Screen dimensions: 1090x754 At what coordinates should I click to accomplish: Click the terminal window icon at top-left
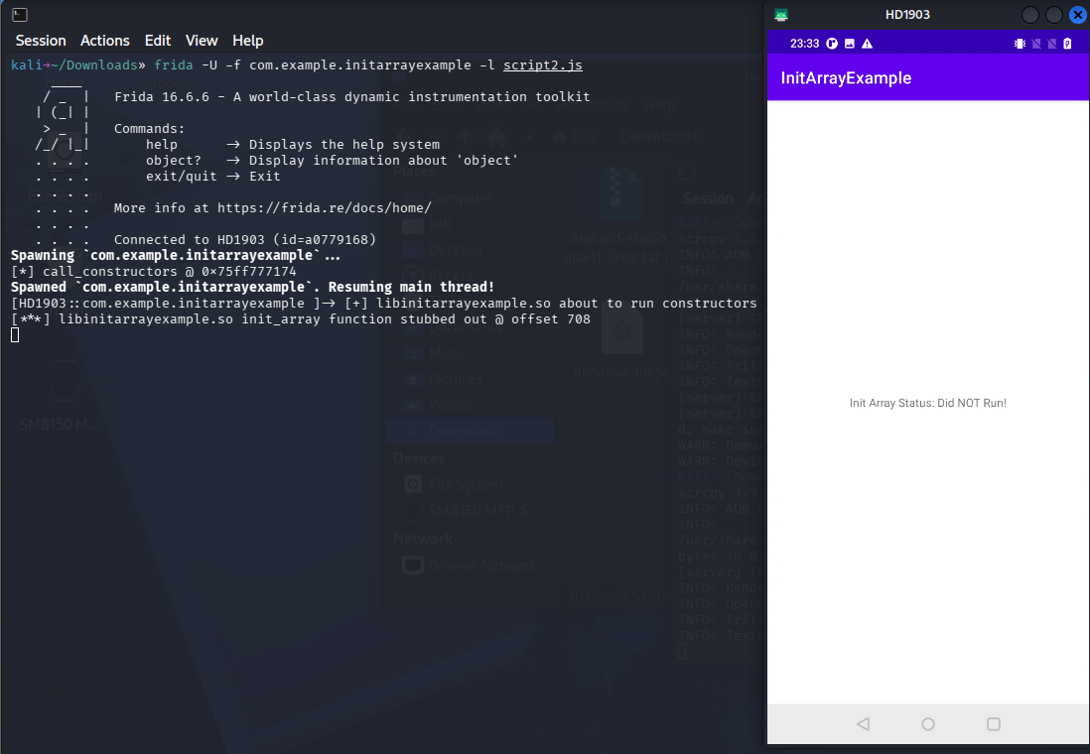(20, 14)
